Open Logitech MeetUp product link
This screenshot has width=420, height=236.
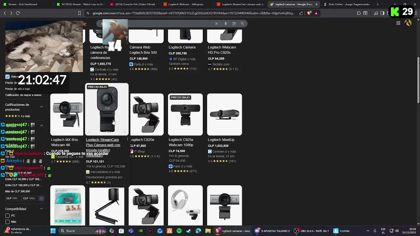click(x=221, y=140)
